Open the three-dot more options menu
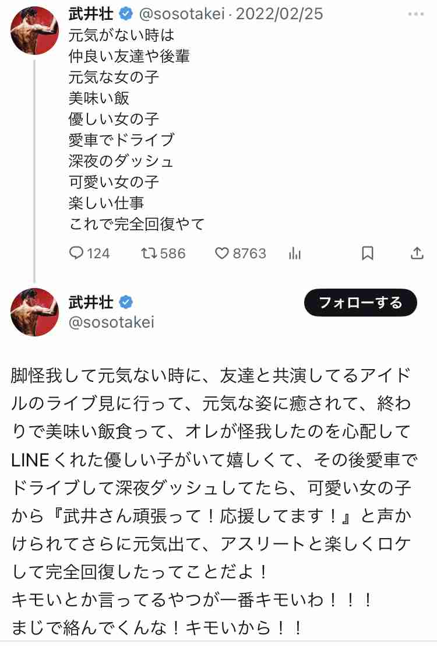The image size is (437, 646). coord(415,14)
